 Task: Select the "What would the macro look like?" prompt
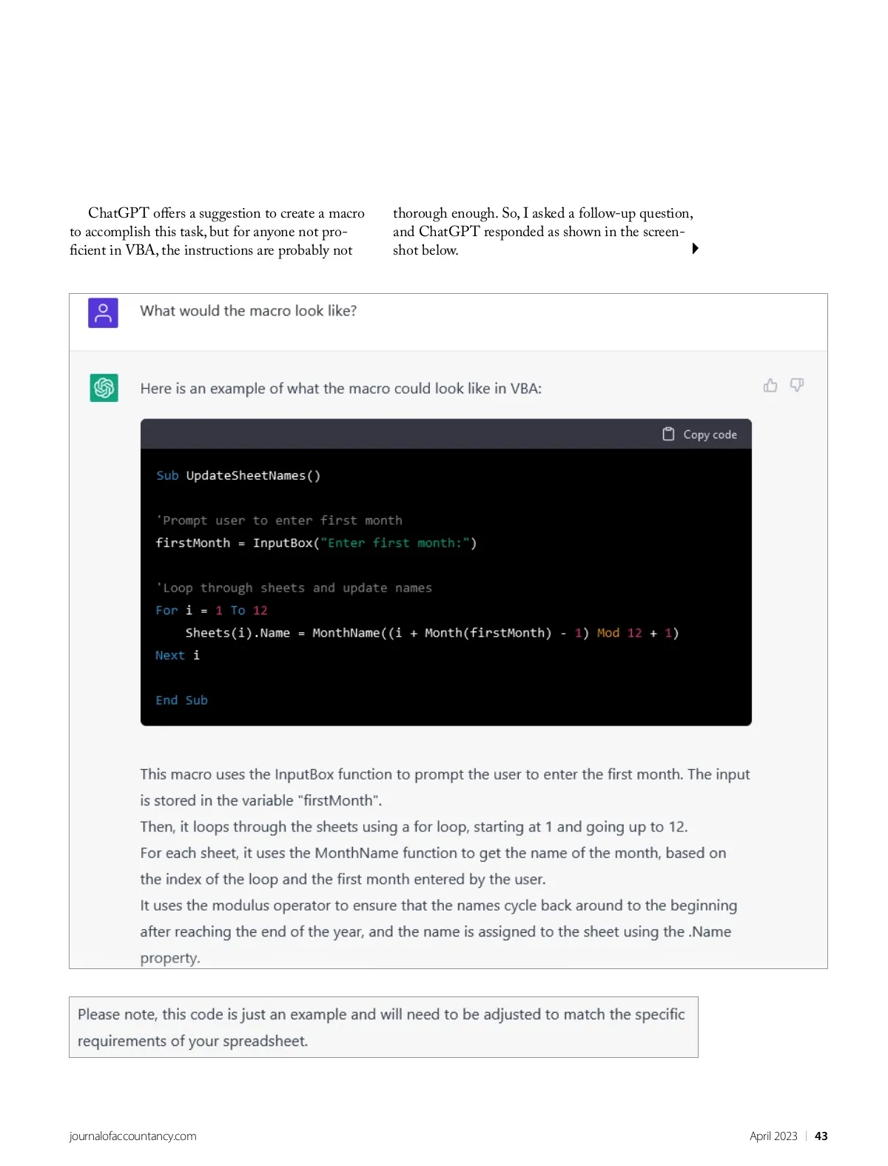pyautogui.click(x=248, y=311)
